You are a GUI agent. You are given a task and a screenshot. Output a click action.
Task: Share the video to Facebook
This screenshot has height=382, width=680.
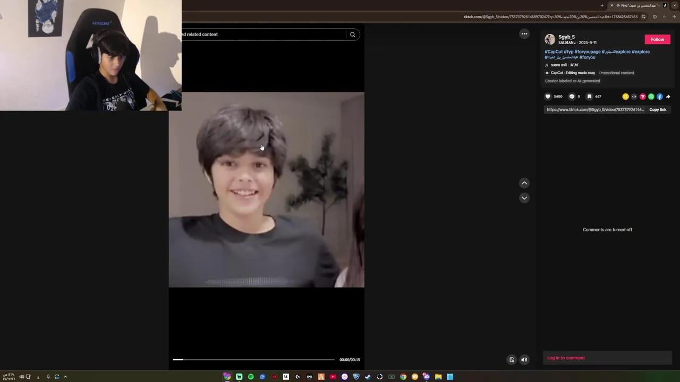(660, 96)
